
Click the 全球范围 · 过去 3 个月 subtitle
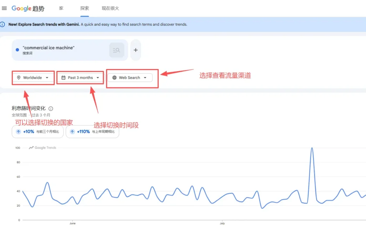[31, 115]
